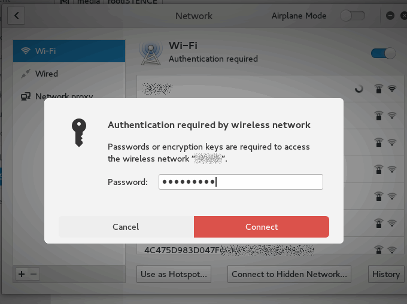Viewport: 407px width, 304px height.
Task: Click the signal strength icon on the first network
Action: tap(392, 89)
